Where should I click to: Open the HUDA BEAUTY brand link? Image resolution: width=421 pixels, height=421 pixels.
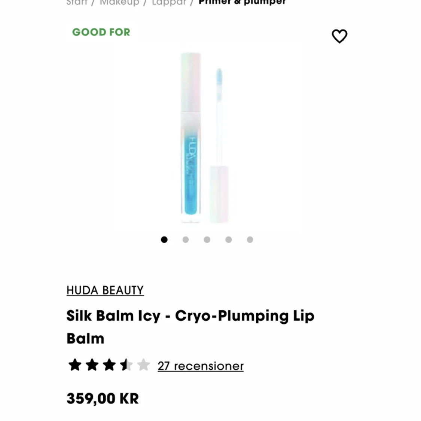click(x=105, y=290)
